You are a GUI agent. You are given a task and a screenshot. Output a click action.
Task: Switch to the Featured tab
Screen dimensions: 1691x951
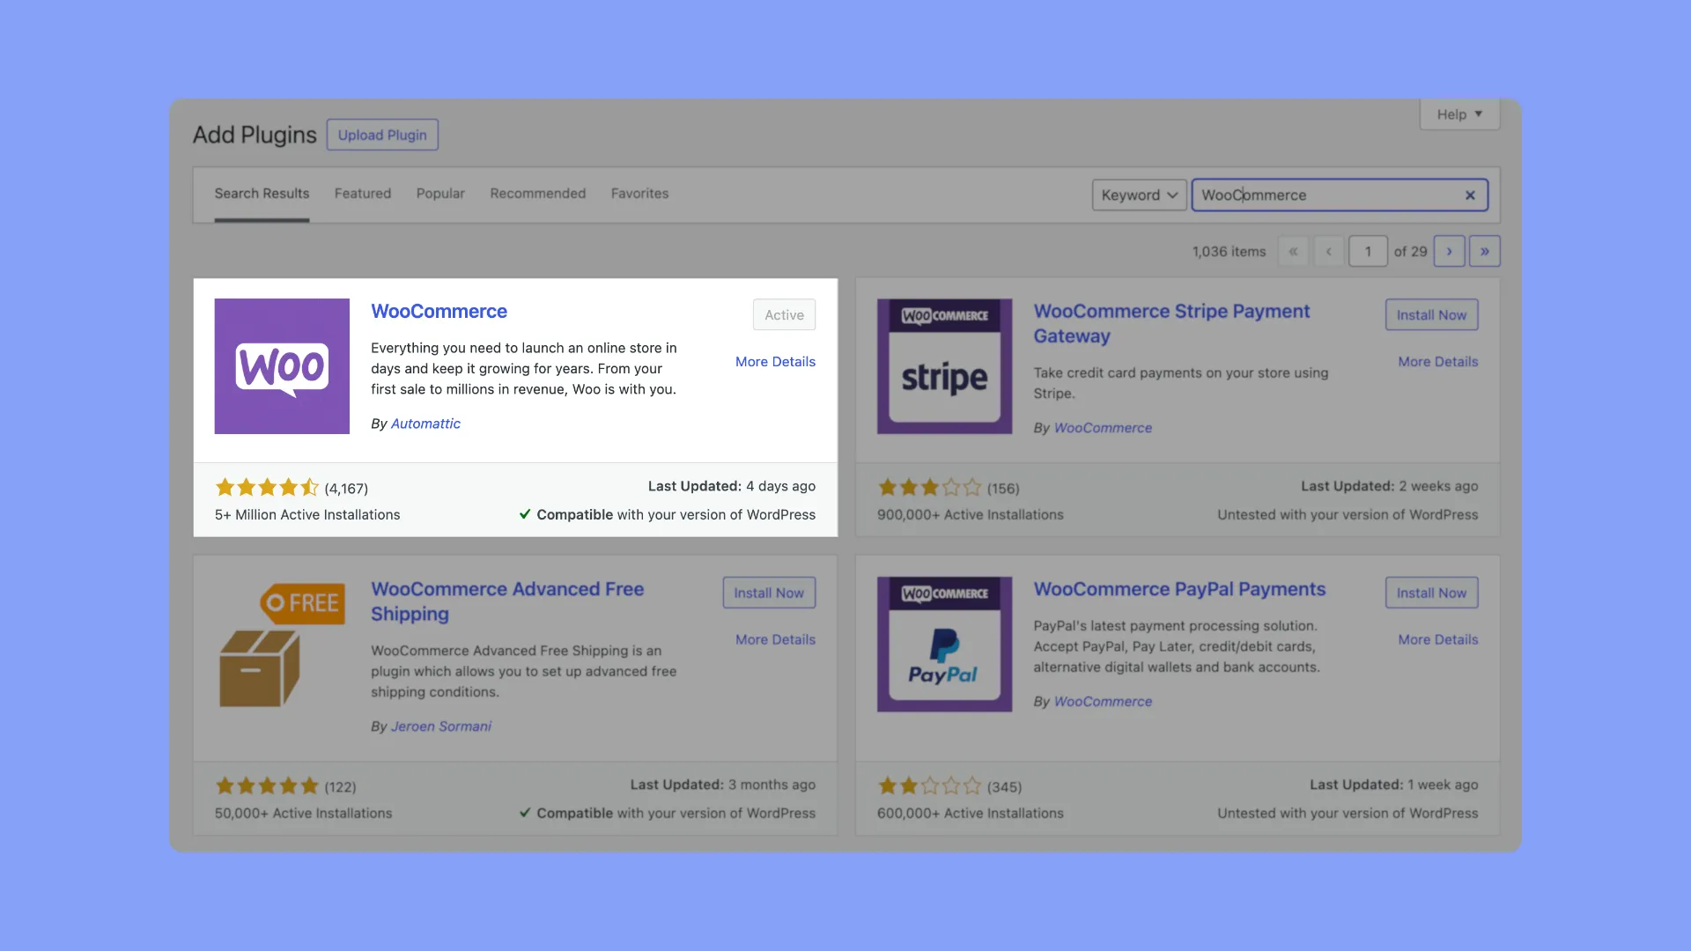coord(363,194)
